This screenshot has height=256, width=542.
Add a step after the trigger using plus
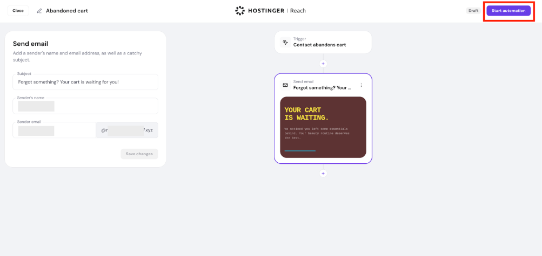pos(323,64)
